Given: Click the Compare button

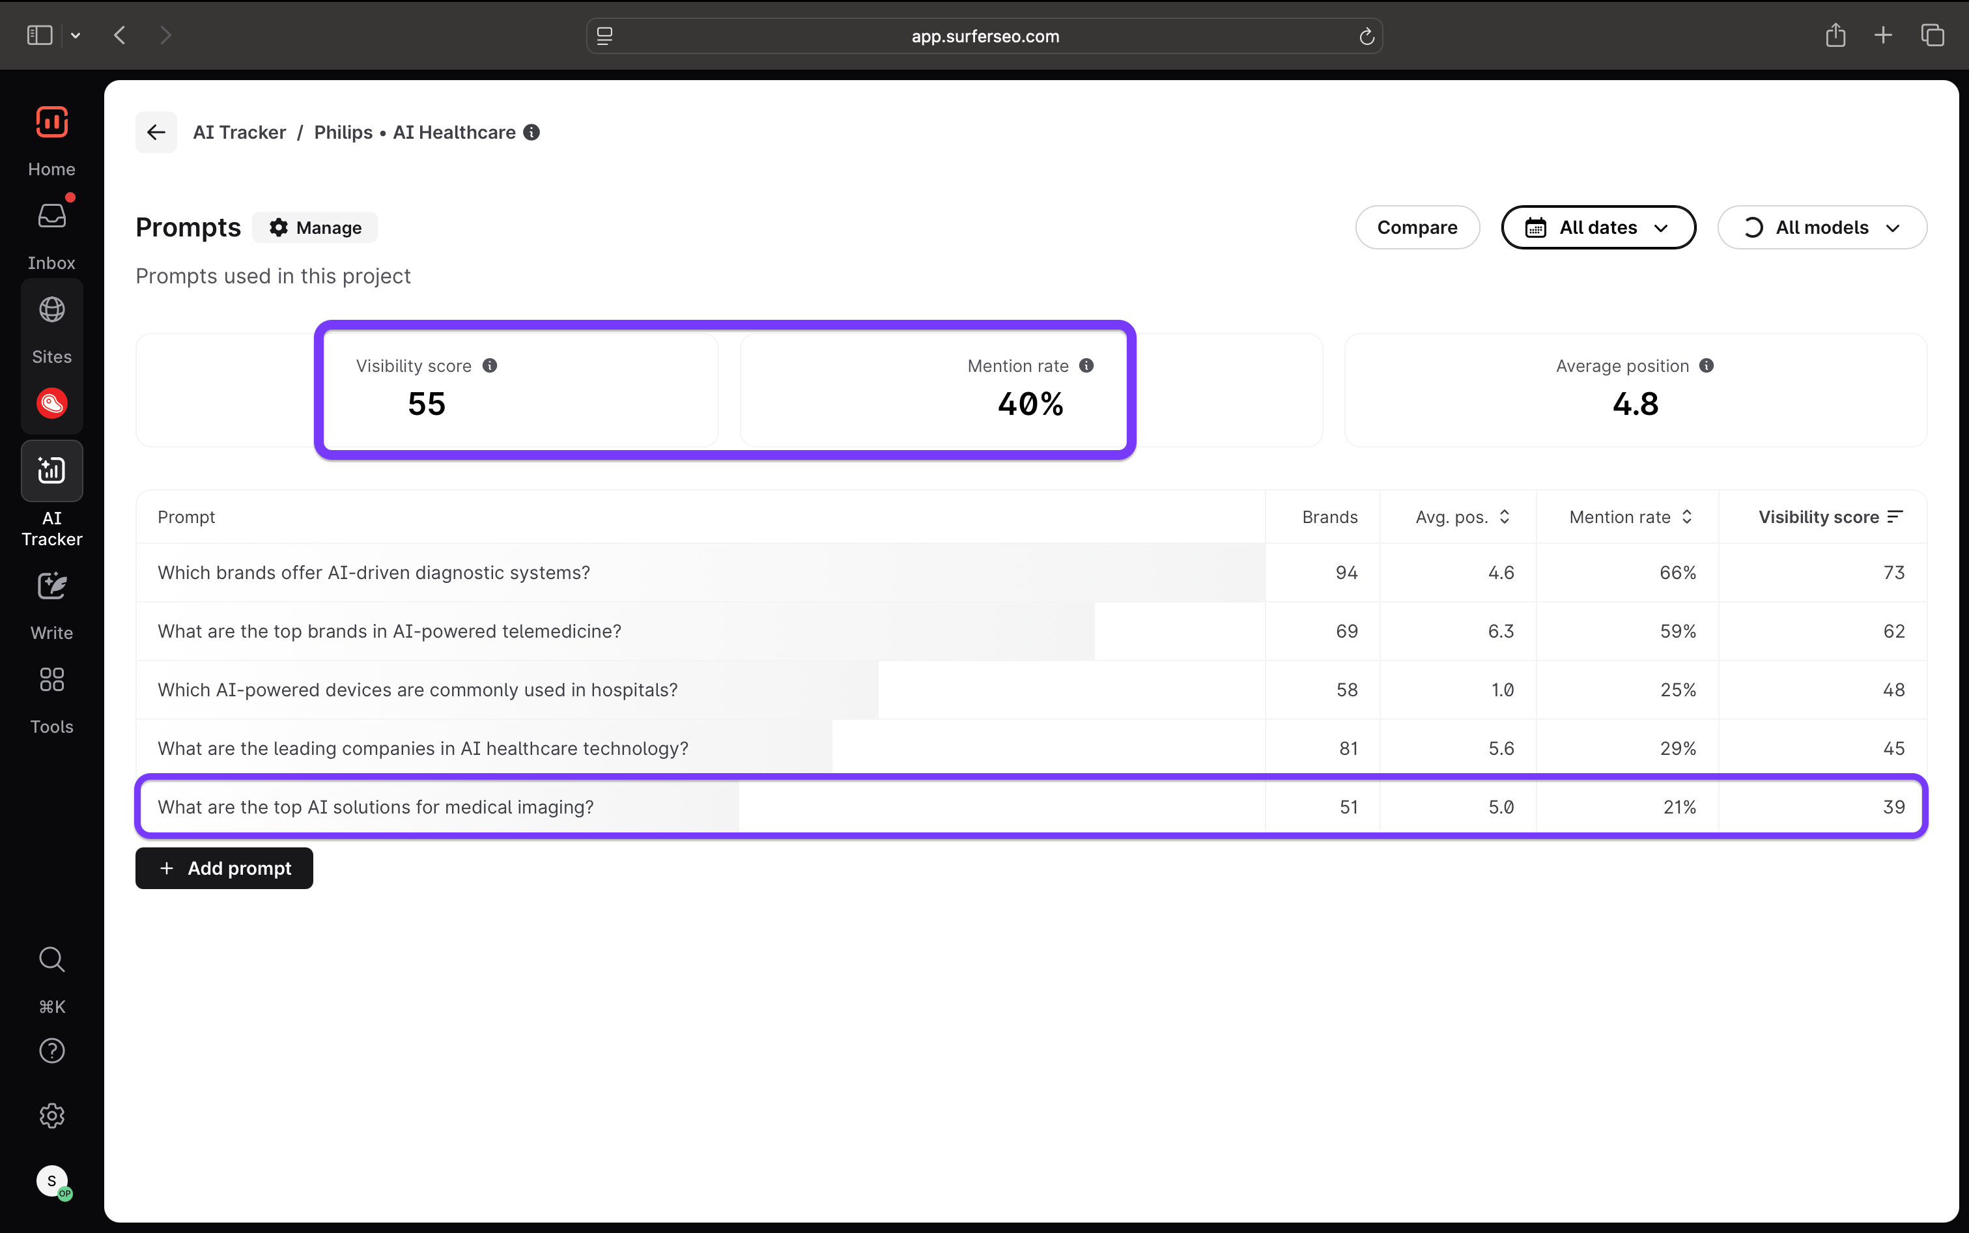Looking at the screenshot, I should pos(1416,227).
